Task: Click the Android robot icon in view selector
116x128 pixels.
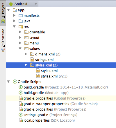Action: click(11, 4)
